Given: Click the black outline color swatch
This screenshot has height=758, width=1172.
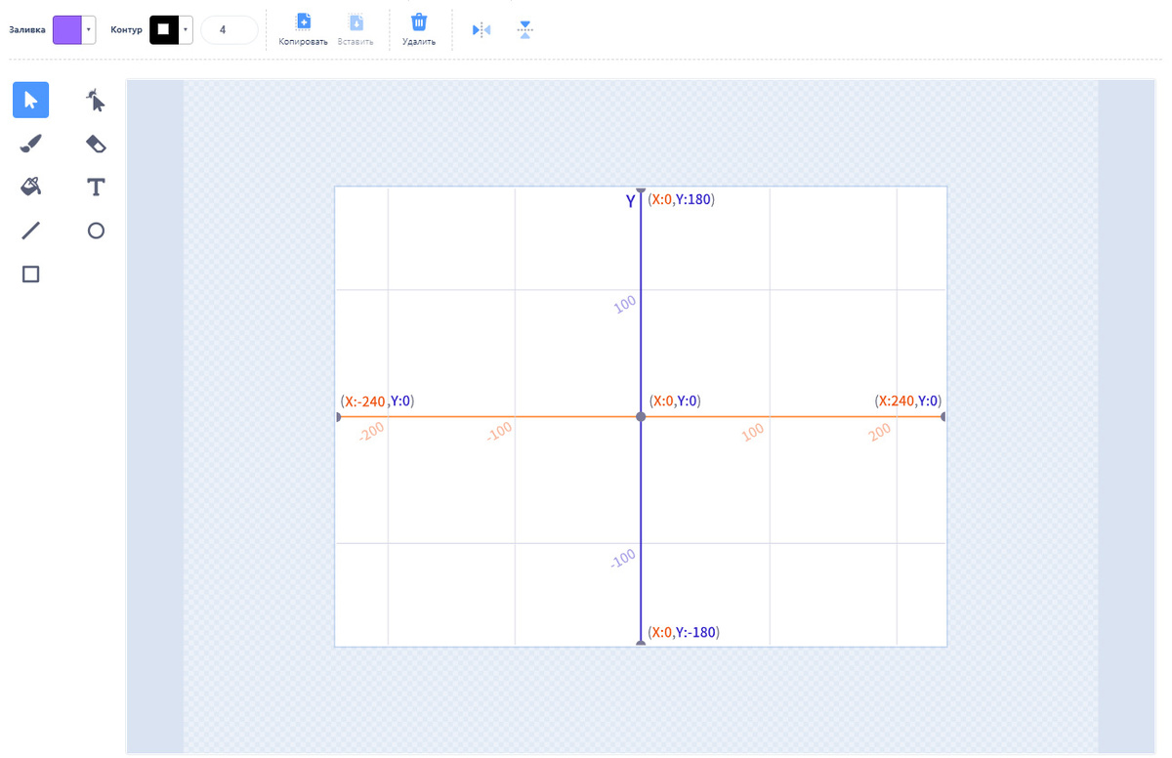Looking at the screenshot, I should tap(164, 30).
